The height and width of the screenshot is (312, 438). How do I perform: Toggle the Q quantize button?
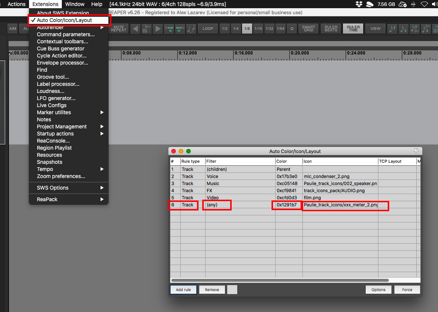tap(292, 28)
